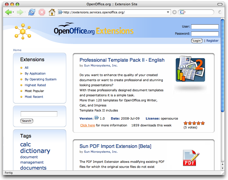The height and width of the screenshot is (180, 228).
Task: Click the Home breadcrumb link
Action: 17,50
